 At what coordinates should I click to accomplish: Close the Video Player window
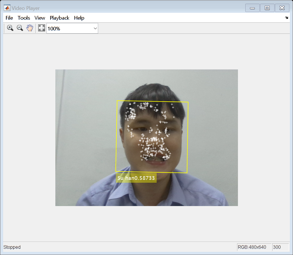282,8
